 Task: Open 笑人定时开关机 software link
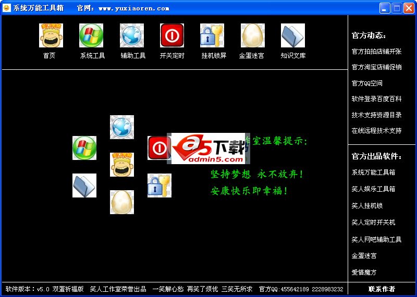coord(373,222)
